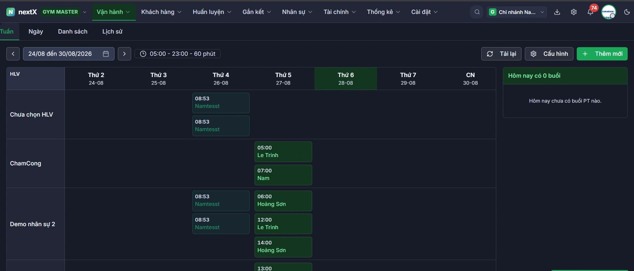This screenshot has height=271, width=634.
Task: Open settings gear icon in header
Action: (x=574, y=12)
